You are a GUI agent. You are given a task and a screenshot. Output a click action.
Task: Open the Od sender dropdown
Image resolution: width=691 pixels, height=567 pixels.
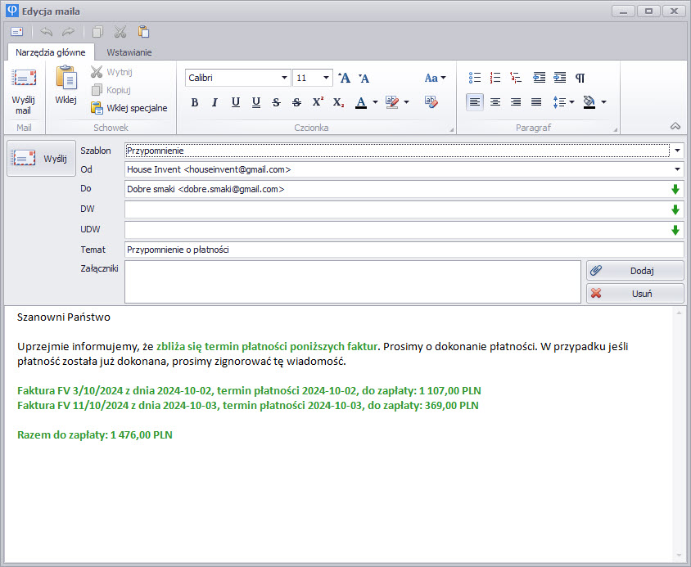[676, 169]
